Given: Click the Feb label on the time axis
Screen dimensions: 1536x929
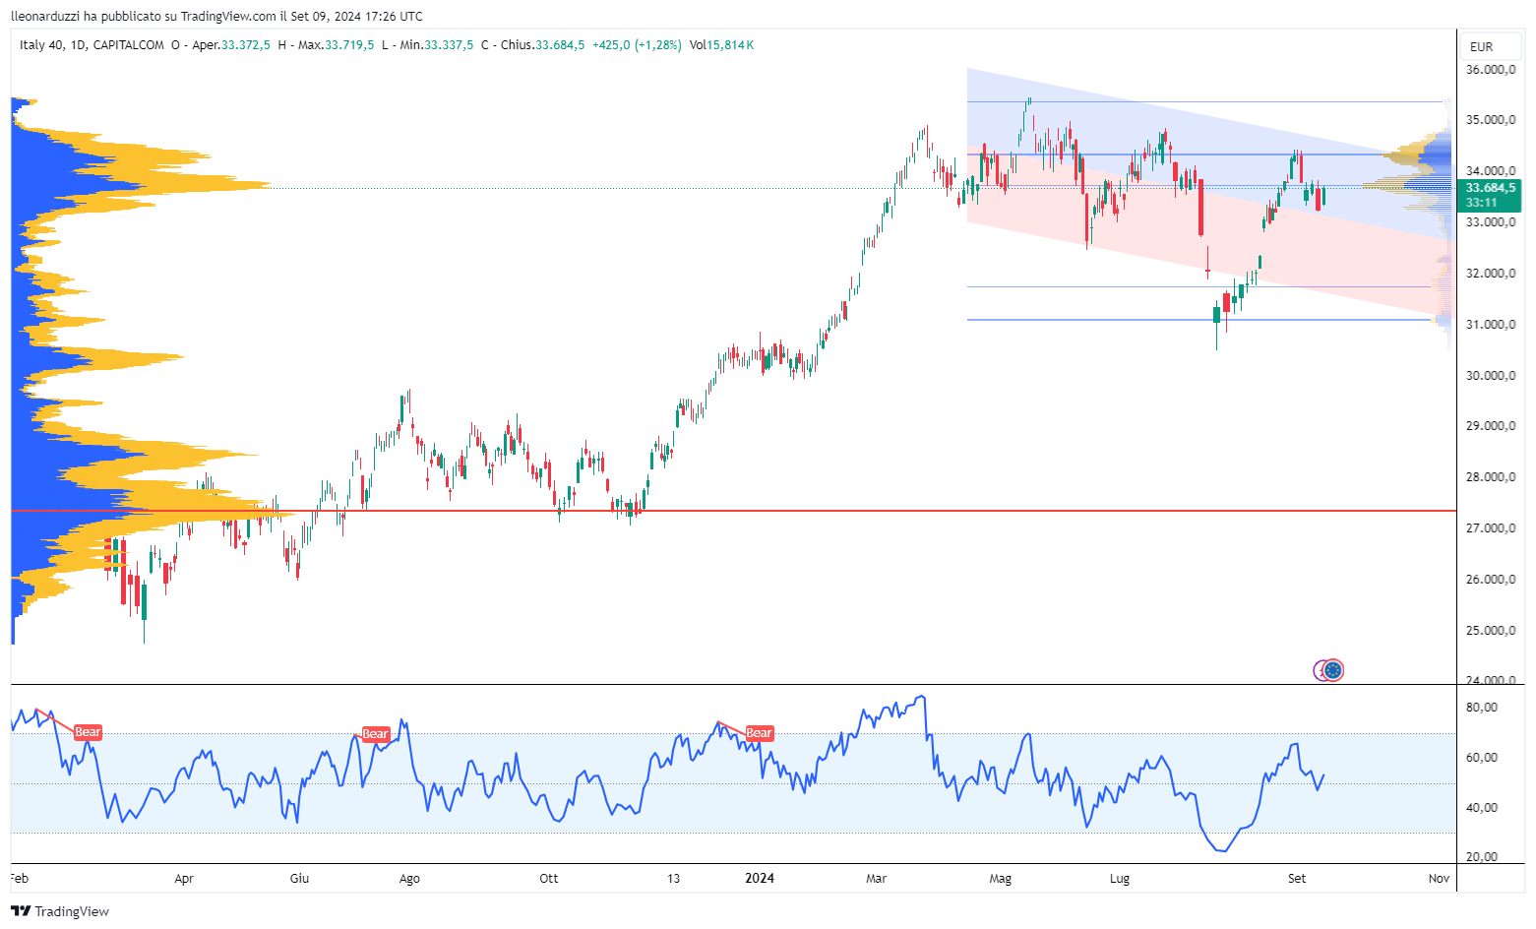Looking at the screenshot, I should tap(19, 879).
